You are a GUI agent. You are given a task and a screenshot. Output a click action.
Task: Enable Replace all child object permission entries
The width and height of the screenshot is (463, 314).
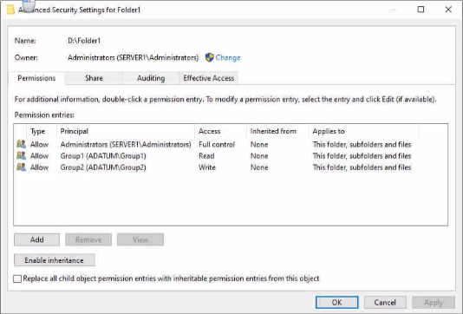pyautogui.click(x=17, y=278)
